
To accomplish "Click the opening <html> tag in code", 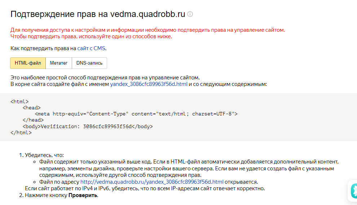I will click(x=19, y=101).
